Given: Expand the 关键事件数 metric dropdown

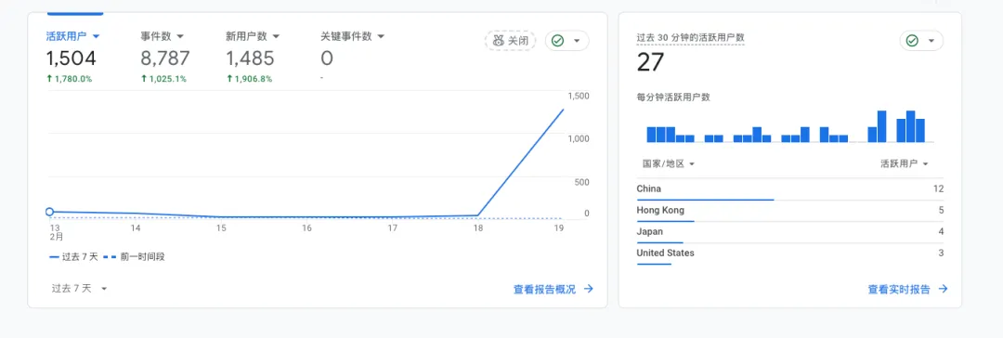Looking at the screenshot, I should pos(353,36).
